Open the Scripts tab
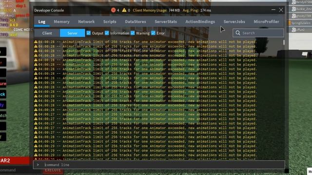 (x=110, y=21)
